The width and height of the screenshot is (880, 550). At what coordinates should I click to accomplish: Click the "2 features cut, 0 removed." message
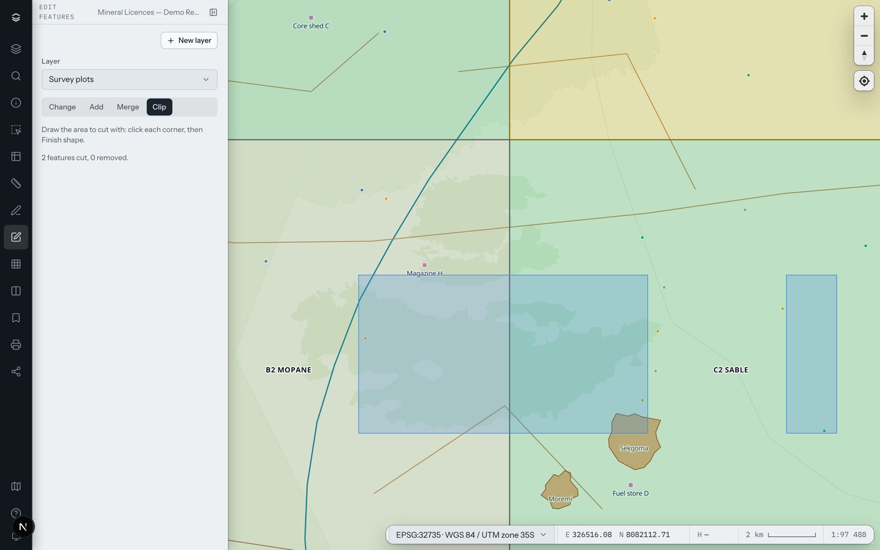85,158
